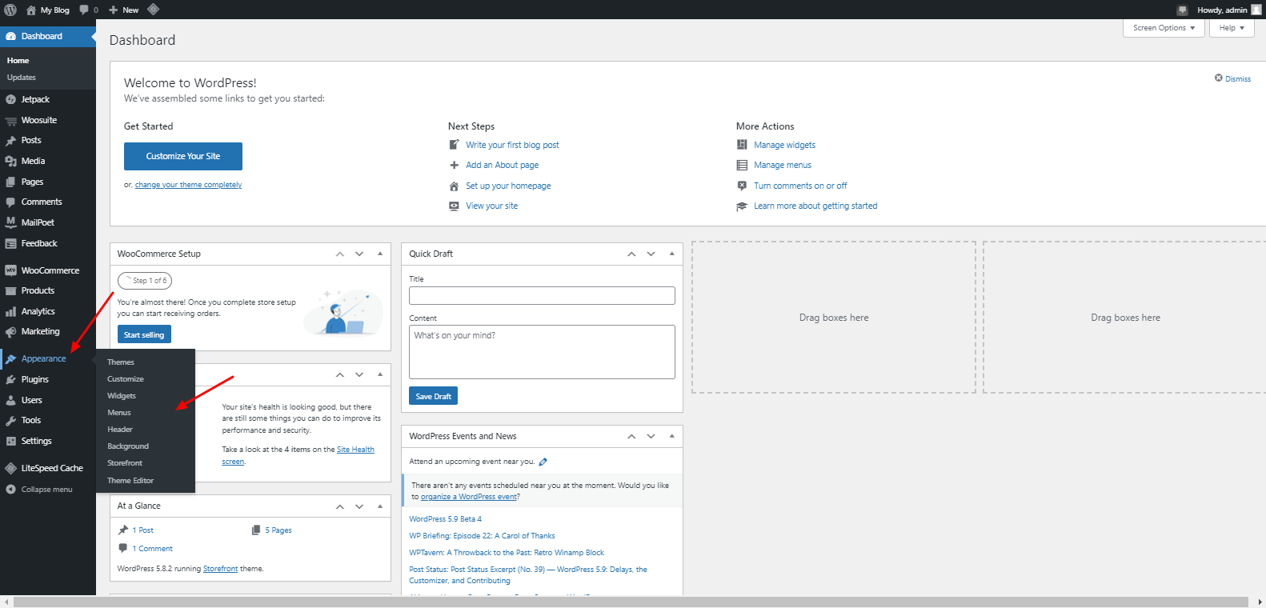Click the Save Draft button
Viewport: 1266px width, 608px height.
[x=433, y=396]
